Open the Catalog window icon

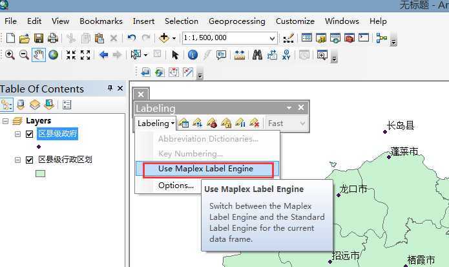click(x=321, y=37)
